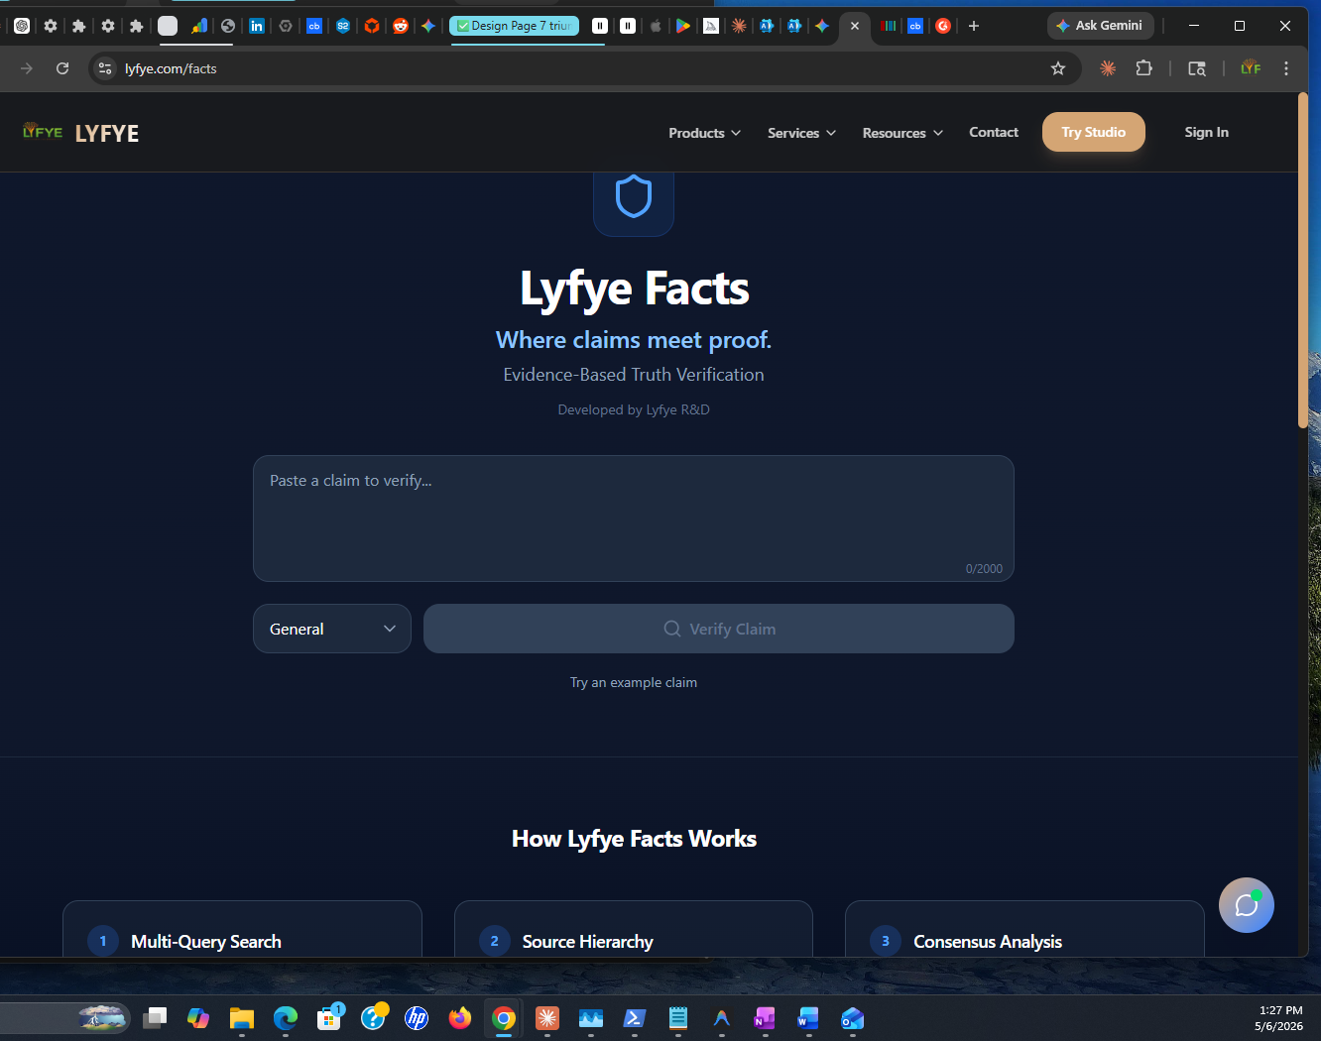This screenshot has width=1321, height=1041.
Task: Bookmark this page with the star icon
Action: [x=1058, y=68]
